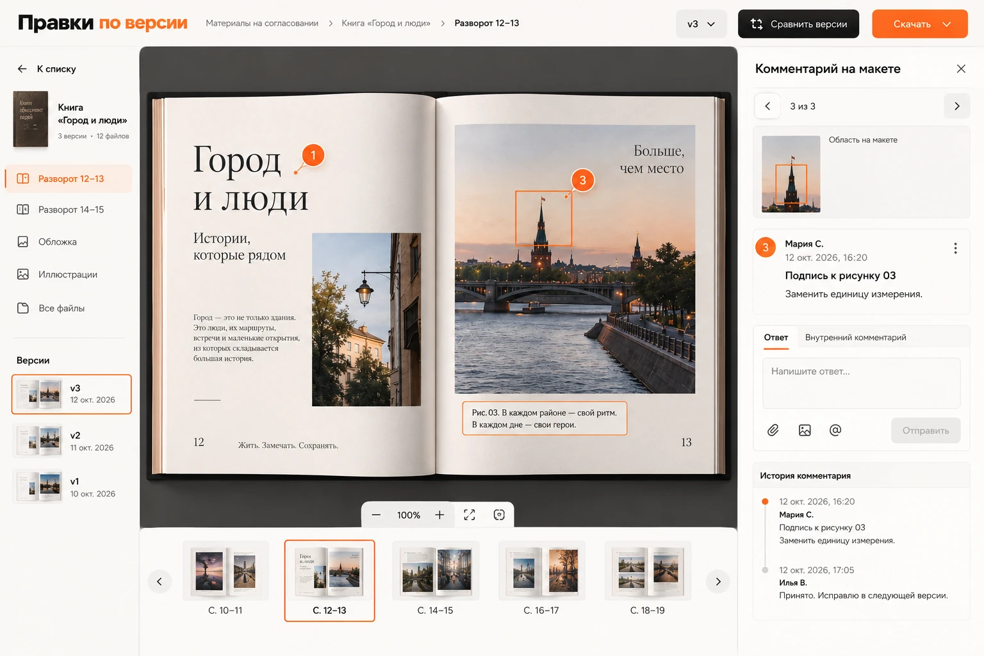Select comment marker 3 on the right page
The height and width of the screenshot is (656, 984).
tap(582, 180)
